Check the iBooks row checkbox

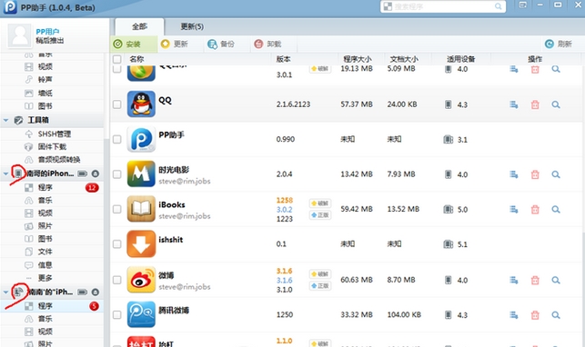coord(116,209)
